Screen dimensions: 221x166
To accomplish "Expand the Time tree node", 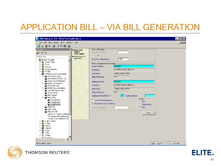I will (40, 65).
